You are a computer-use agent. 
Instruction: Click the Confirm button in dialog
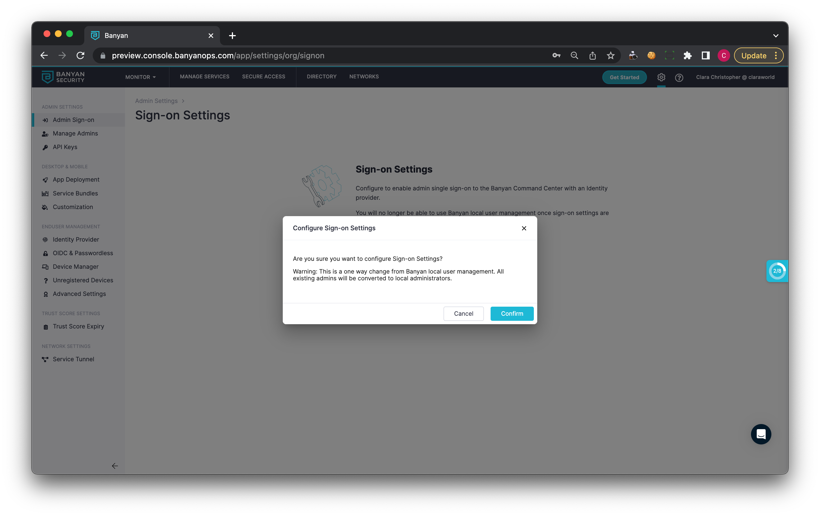point(512,313)
